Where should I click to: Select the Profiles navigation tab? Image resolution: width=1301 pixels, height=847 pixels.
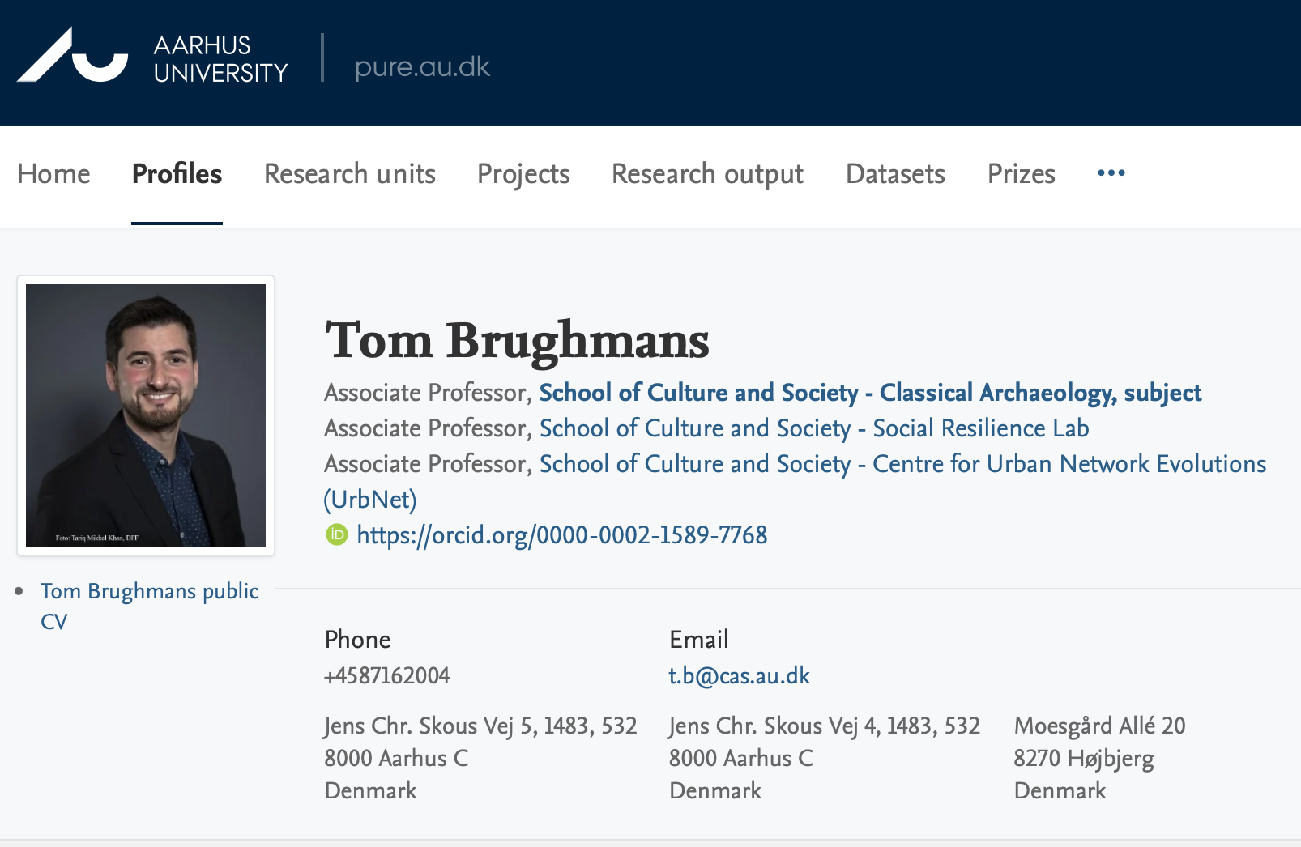point(177,174)
